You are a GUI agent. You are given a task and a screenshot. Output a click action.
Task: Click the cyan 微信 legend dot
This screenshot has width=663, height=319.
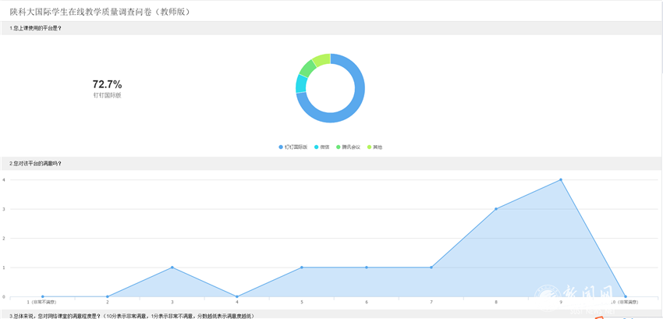click(x=316, y=147)
